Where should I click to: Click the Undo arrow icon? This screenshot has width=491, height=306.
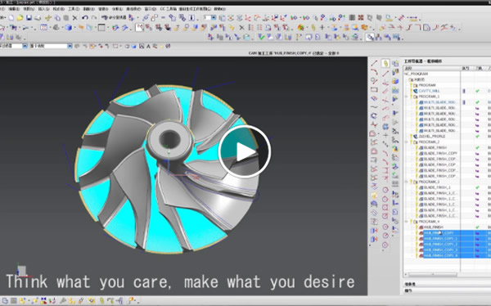point(85,18)
